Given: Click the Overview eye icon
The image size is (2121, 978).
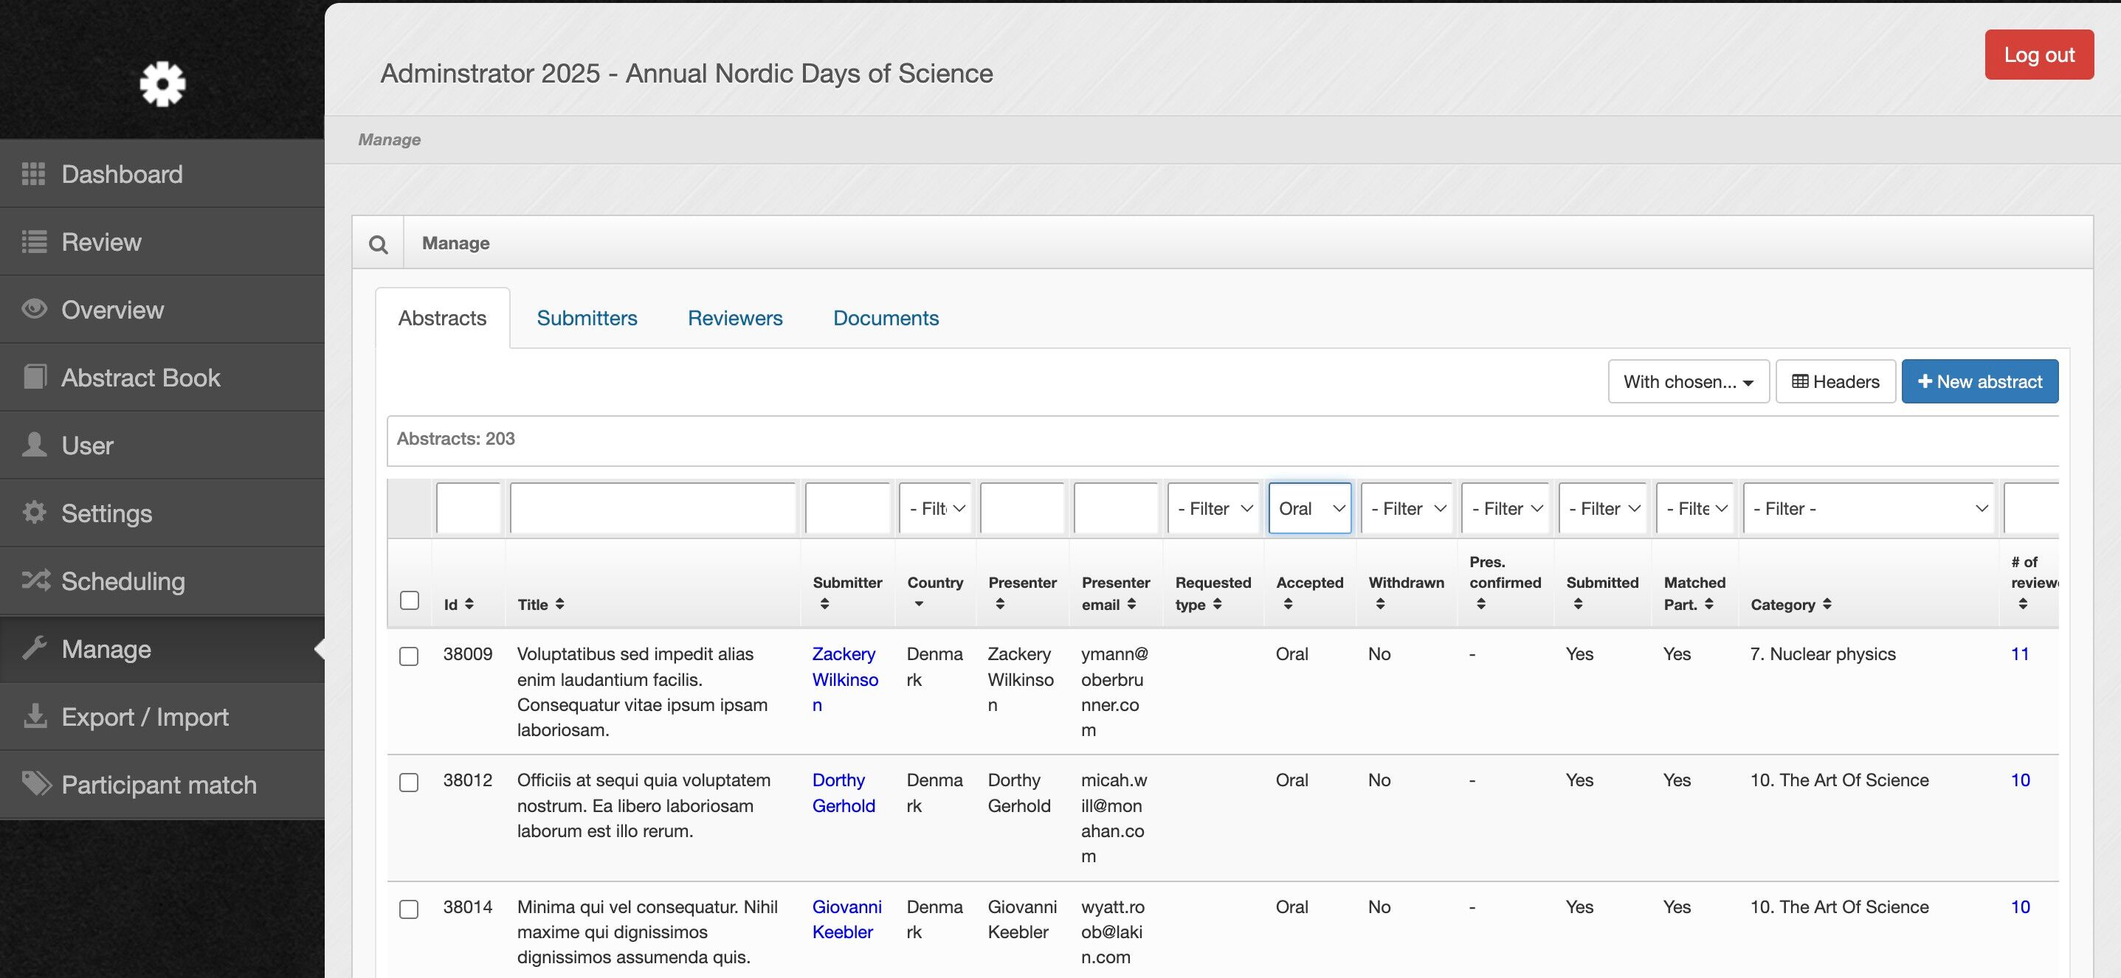Looking at the screenshot, I should click(x=34, y=309).
